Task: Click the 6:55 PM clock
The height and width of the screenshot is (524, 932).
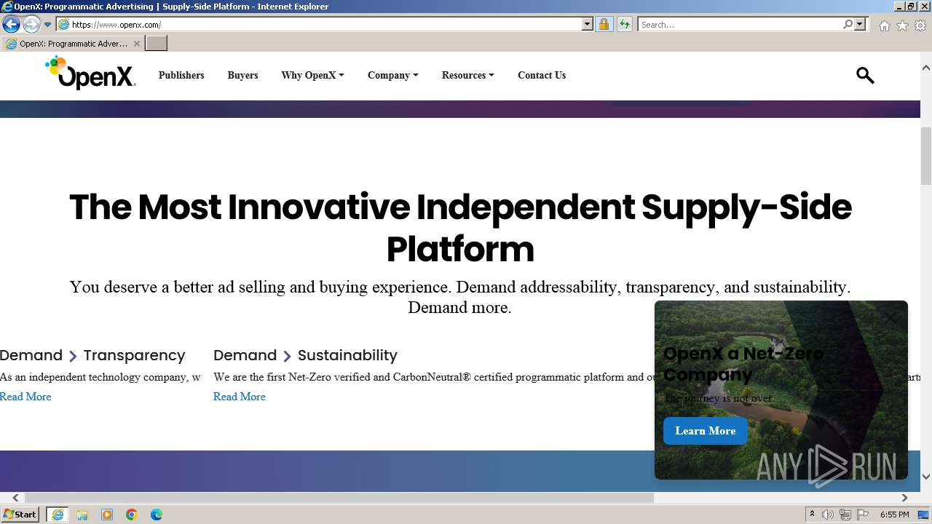Action: click(x=894, y=515)
